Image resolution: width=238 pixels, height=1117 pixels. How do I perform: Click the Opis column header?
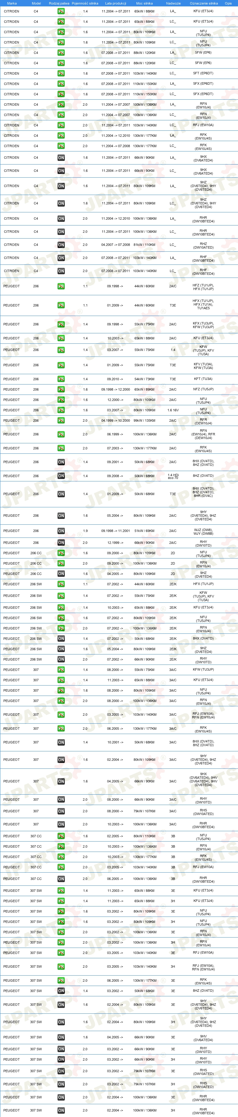[228, 3]
